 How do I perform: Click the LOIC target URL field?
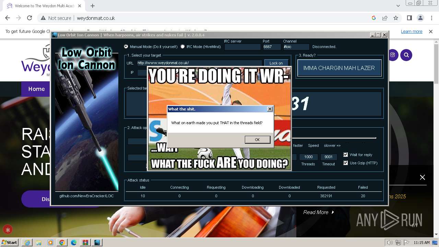[x=199, y=63]
